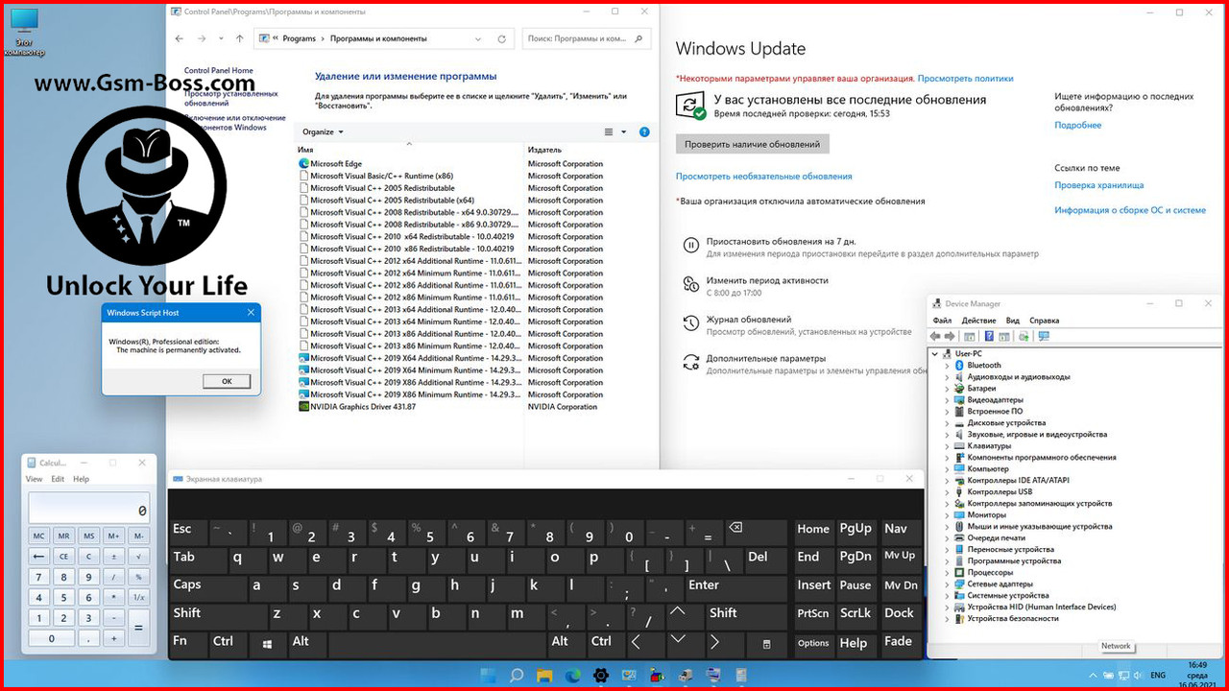The height and width of the screenshot is (691, 1229).
Task: Open update history via the clock history icon
Action: pyautogui.click(x=691, y=323)
